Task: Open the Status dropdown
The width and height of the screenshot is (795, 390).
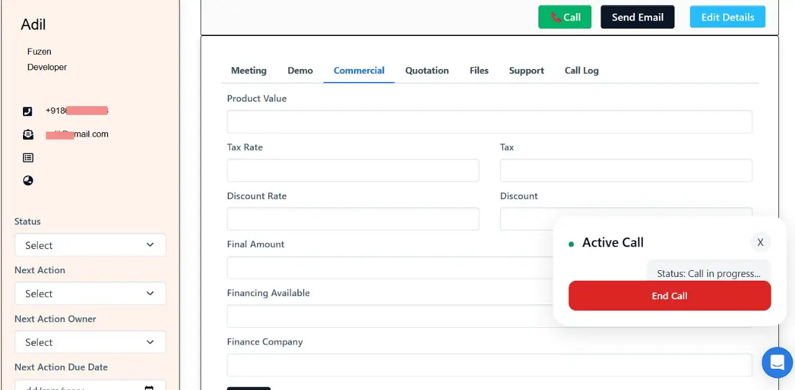Action: [90, 245]
